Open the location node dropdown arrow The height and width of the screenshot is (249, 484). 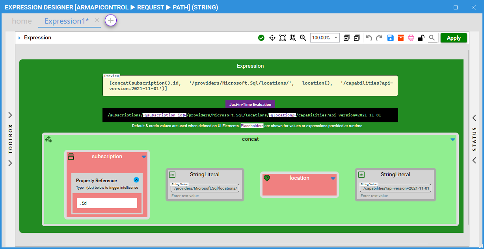pyautogui.click(x=333, y=178)
